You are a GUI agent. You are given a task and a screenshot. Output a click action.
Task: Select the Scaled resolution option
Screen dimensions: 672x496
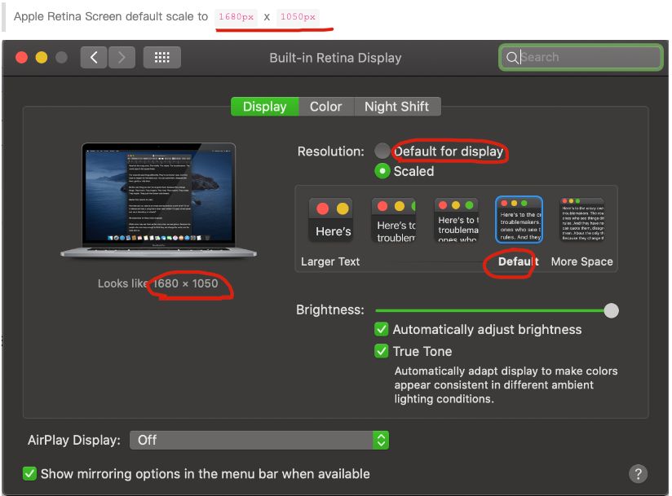(x=382, y=171)
